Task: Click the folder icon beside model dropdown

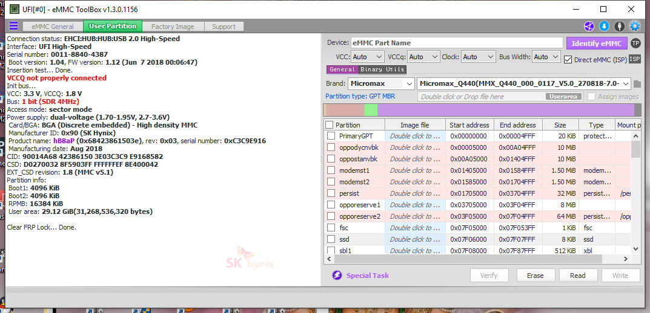Action: [637, 84]
